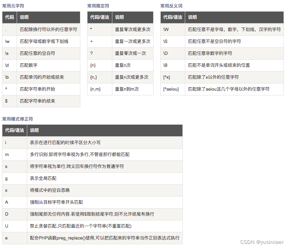Click the '\W' antonym code cell
The width and height of the screenshot is (289, 248).
pos(173,30)
